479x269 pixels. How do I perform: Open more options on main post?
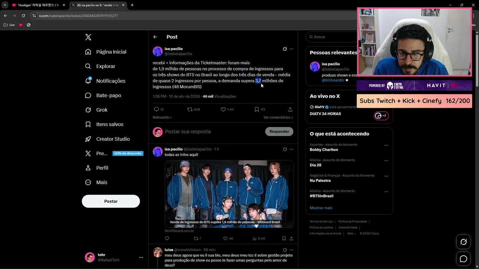[x=292, y=49]
